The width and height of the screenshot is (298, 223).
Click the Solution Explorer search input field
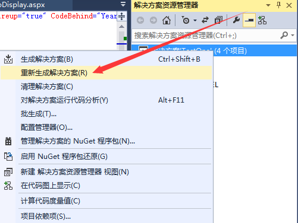point(205,36)
